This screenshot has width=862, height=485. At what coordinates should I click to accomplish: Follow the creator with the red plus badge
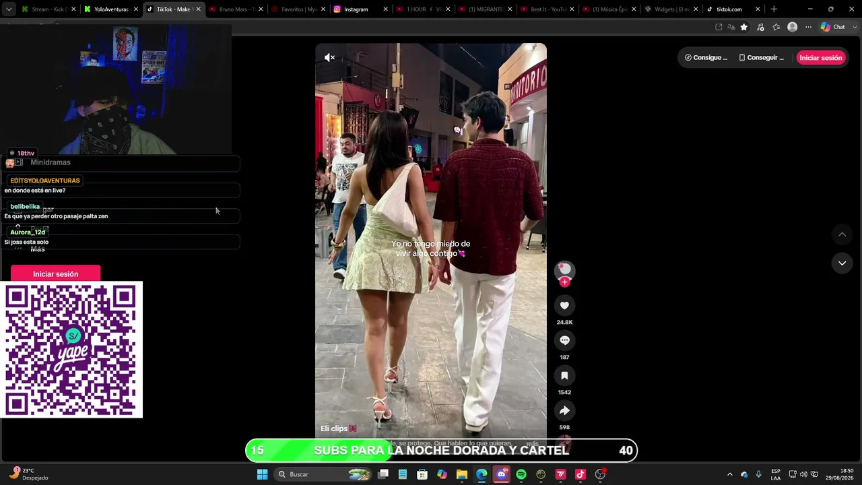pyautogui.click(x=564, y=282)
